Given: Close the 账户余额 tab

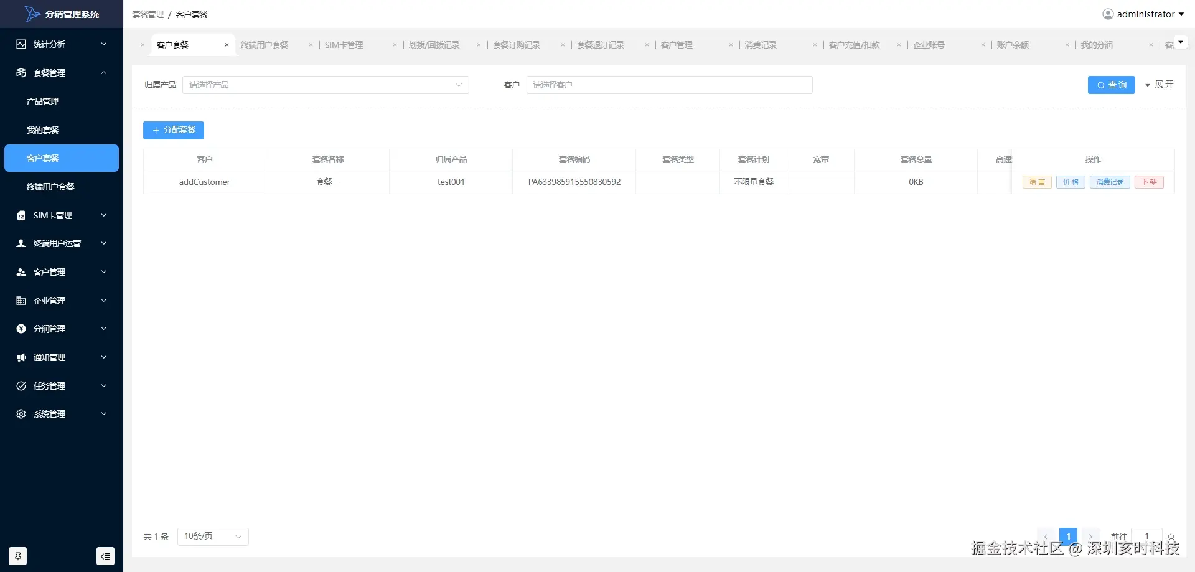Looking at the screenshot, I should click(1067, 45).
